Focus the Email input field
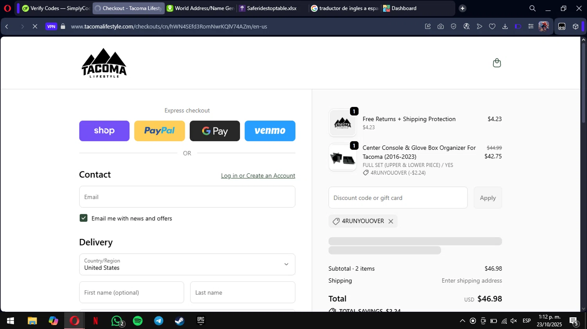 [x=187, y=197]
